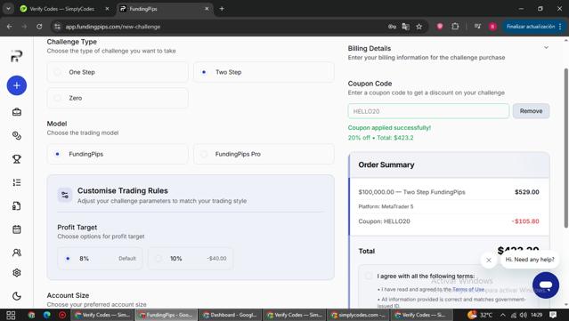Open the trophy icon in sidebar
The width and height of the screenshot is (569, 321).
17,159
